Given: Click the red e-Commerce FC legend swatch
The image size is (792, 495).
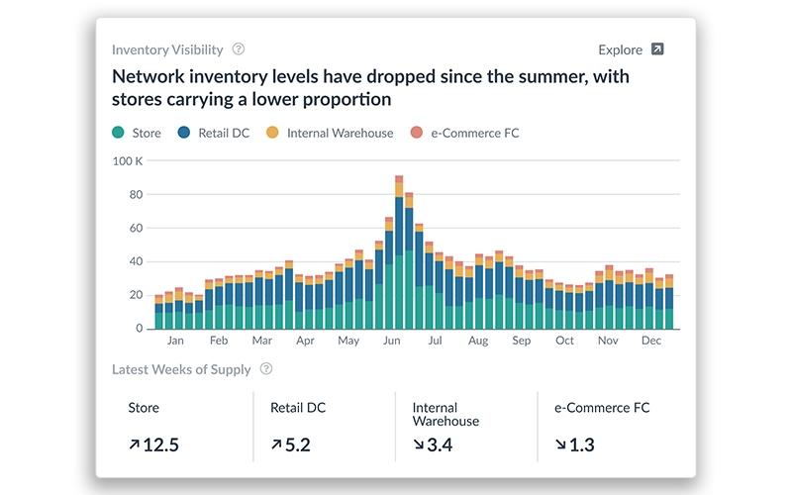Looking at the screenshot, I should [x=416, y=133].
